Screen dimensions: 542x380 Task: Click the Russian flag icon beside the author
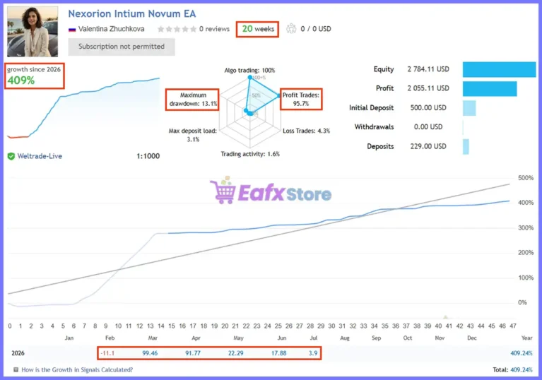[72, 30]
